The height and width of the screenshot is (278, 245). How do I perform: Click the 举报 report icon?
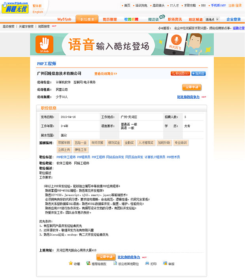(165, 263)
